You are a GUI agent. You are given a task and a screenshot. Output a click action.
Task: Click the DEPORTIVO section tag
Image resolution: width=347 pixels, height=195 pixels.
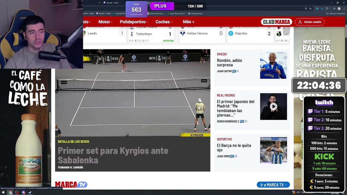pyautogui.click(x=224, y=139)
